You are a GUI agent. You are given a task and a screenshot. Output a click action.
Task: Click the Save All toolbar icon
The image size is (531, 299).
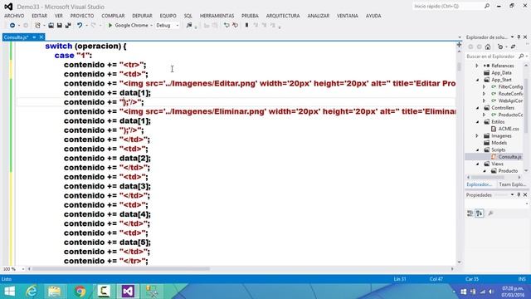(68, 26)
